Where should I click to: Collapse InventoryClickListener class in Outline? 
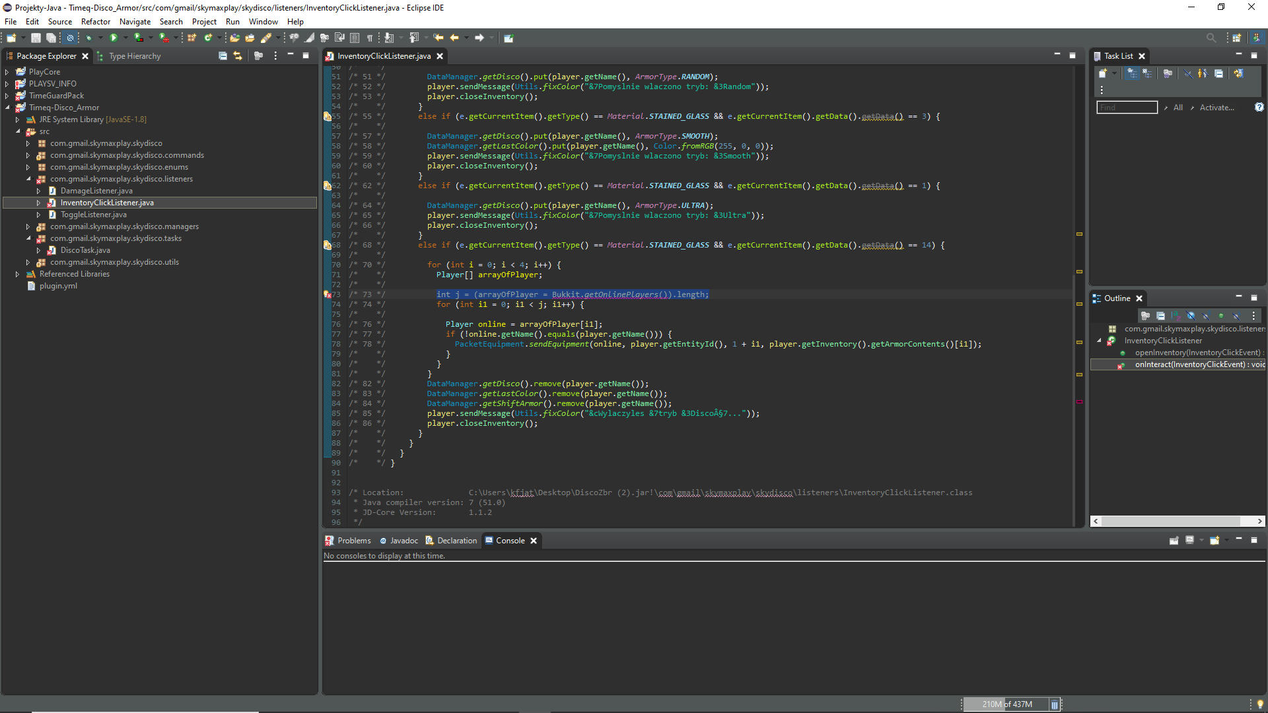click(x=1100, y=341)
